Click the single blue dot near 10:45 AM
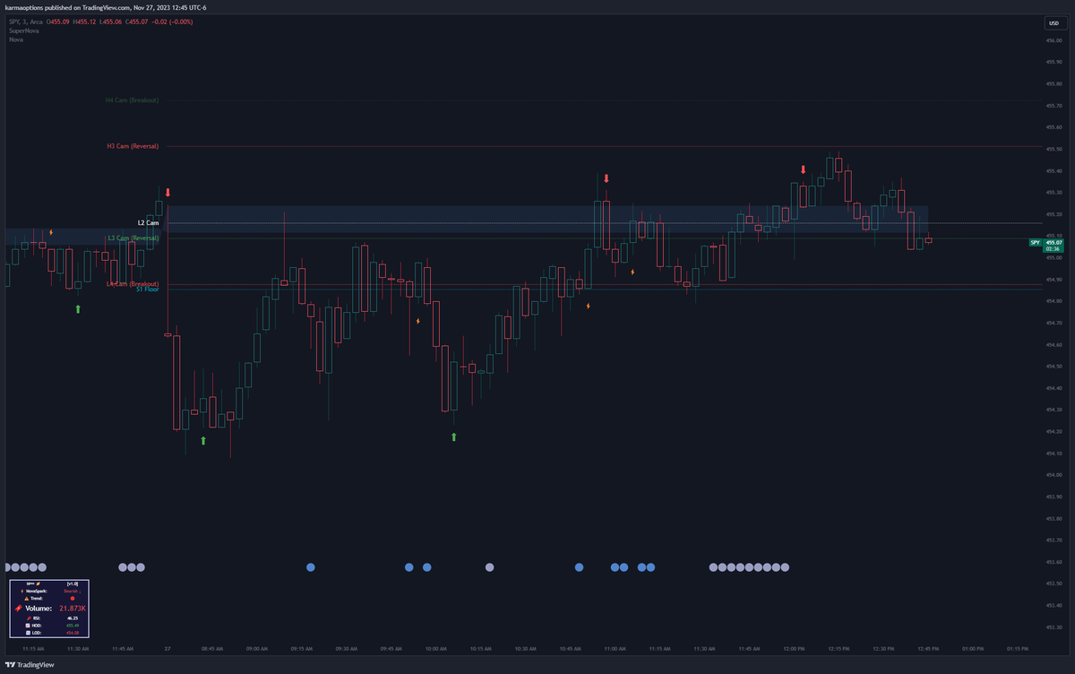Image resolution: width=1075 pixels, height=674 pixels. click(580, 566)
